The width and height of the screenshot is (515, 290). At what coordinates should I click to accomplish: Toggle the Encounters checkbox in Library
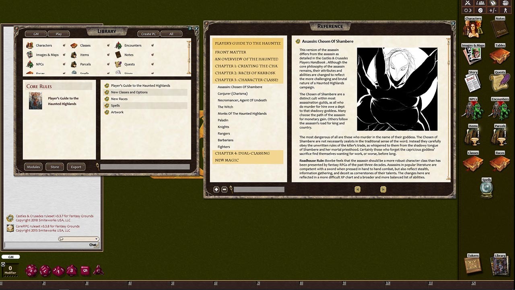click(x=152, y=45)
